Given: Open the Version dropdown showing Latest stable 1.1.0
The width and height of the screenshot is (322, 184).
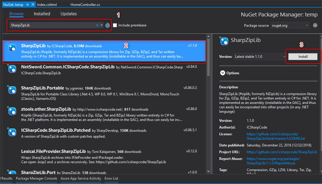Looking at the screenshot, I should (x=259, y=57).
